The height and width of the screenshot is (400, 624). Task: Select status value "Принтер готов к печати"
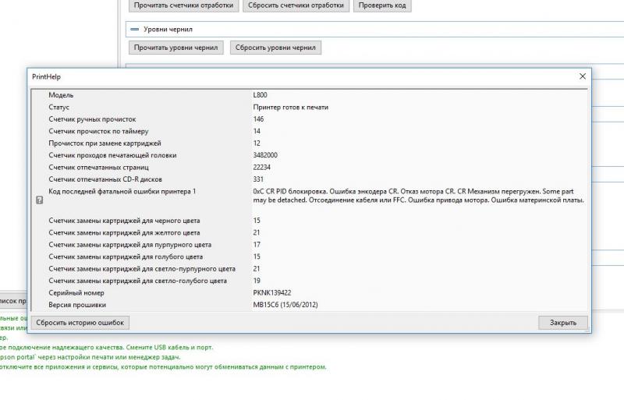(290, 107)
